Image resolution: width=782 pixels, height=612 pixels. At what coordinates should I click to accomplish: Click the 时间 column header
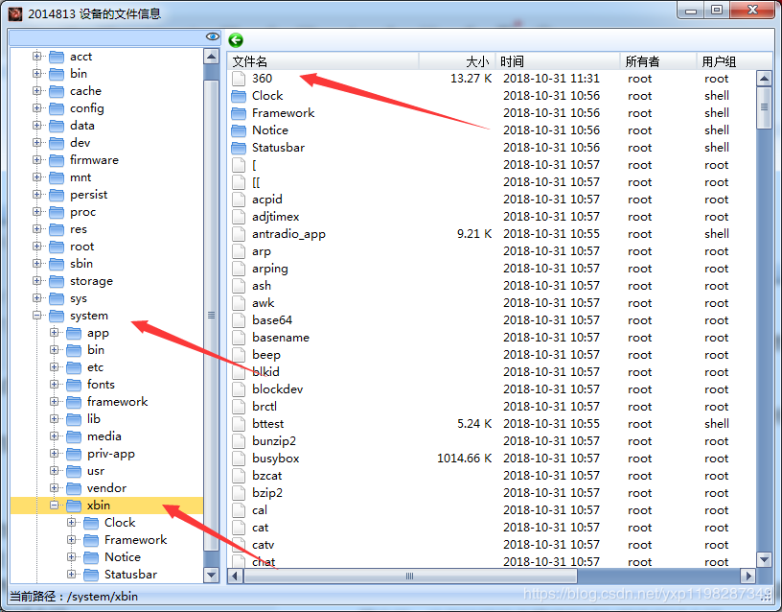(x=557, y=60)
